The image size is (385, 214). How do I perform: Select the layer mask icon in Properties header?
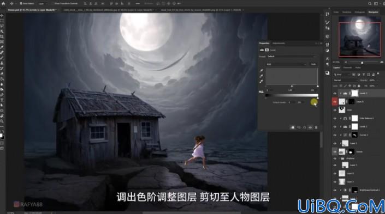tap(267, 50)
